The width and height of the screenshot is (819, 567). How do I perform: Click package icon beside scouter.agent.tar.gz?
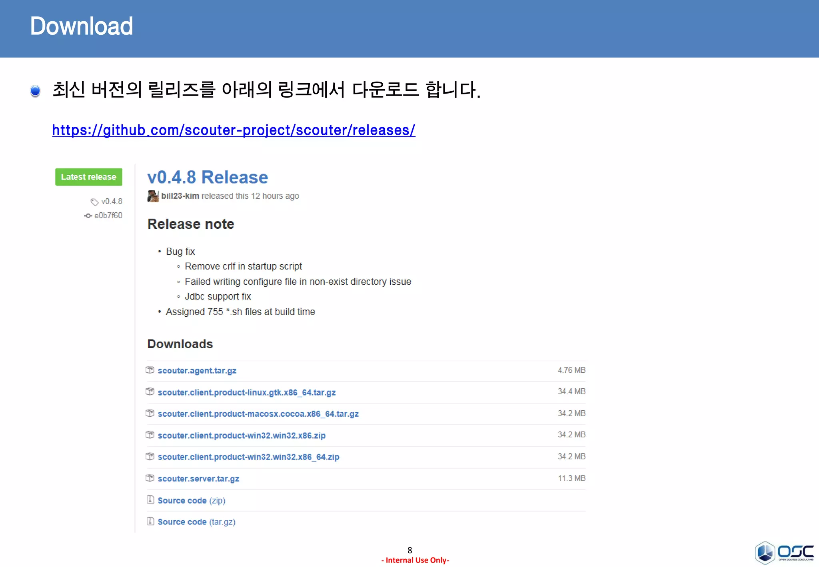(150, 370)
